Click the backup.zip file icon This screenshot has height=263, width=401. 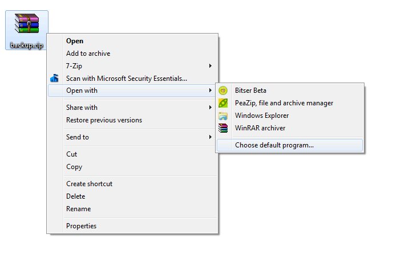(26, 25)
